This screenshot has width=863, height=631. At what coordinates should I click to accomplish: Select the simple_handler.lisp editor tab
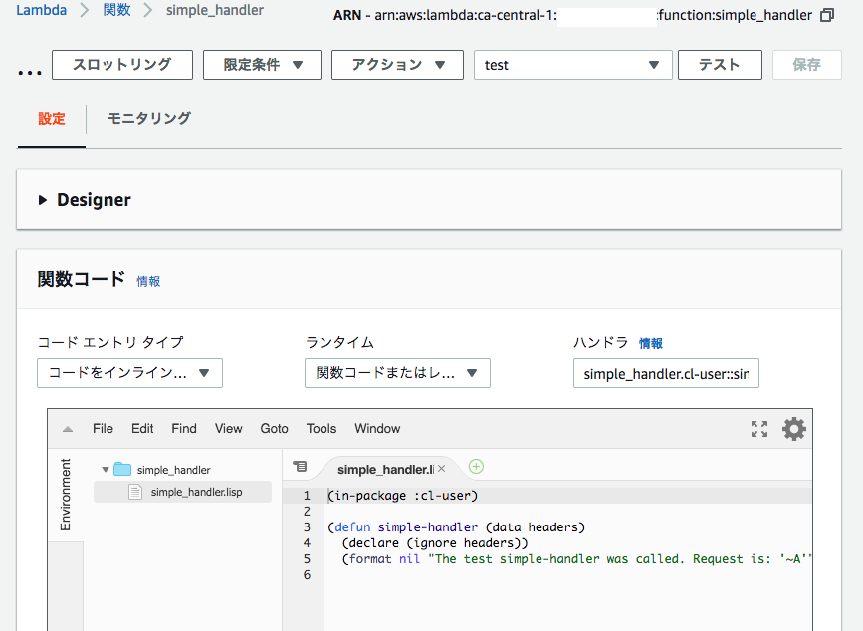pyautogui.click(x=385, y=469)
